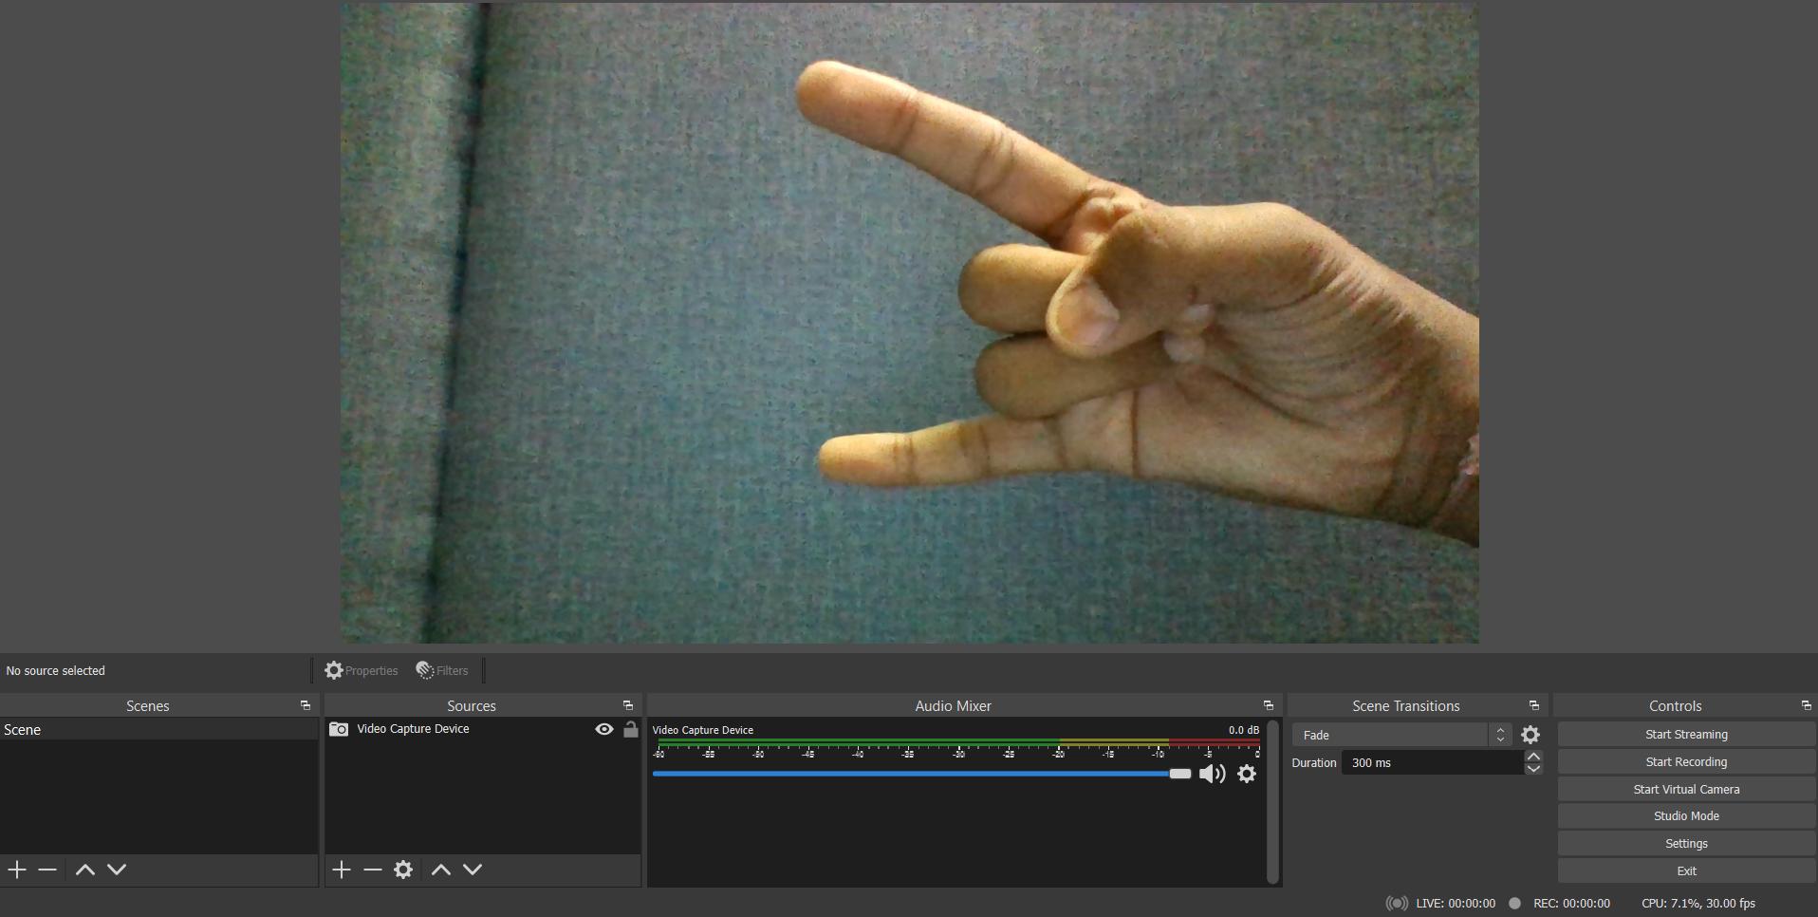This screenshot has height=917, width=1818.
Task: Adjust the Video Capture Device volume slider
Action: (1179, 774)
